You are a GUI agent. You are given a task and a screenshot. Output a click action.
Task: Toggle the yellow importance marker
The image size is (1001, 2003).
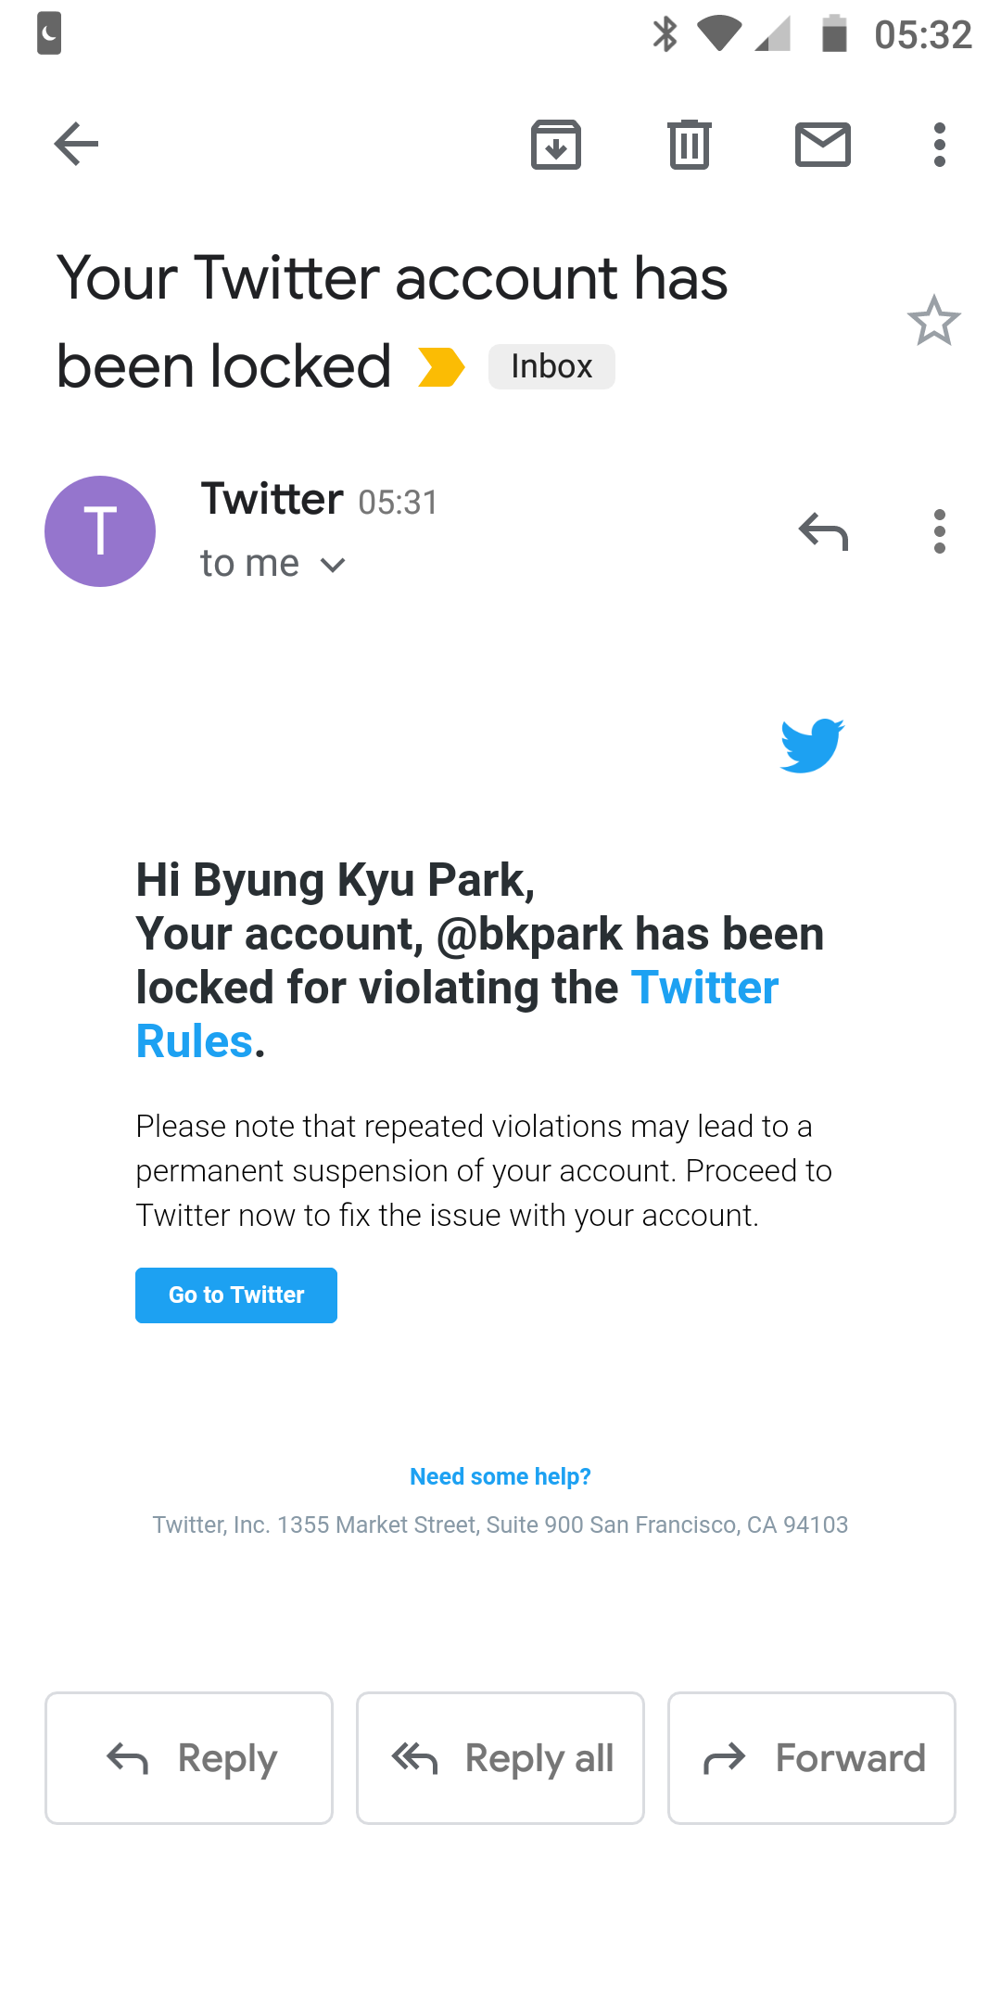(441, 366)
